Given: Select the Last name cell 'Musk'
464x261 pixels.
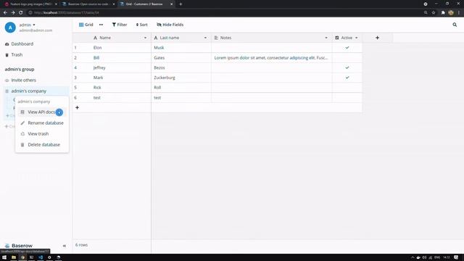Looking at the screenshot, I should click(x=181, y=48).
